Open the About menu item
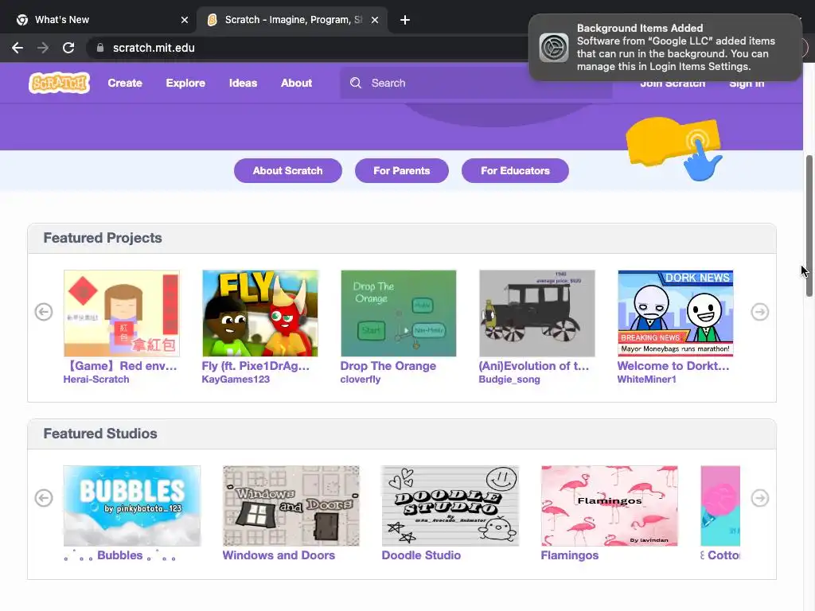 (x=296, y=83)
